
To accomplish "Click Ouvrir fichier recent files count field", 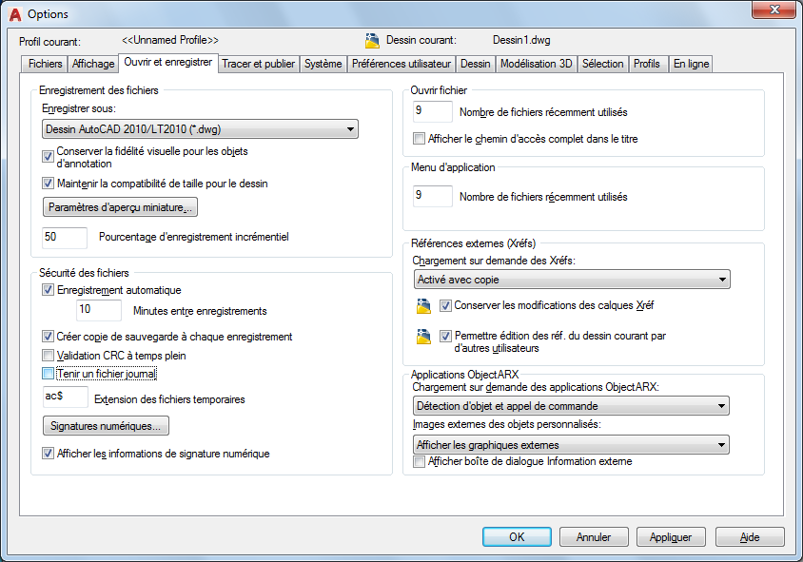I will coord(433,111).
